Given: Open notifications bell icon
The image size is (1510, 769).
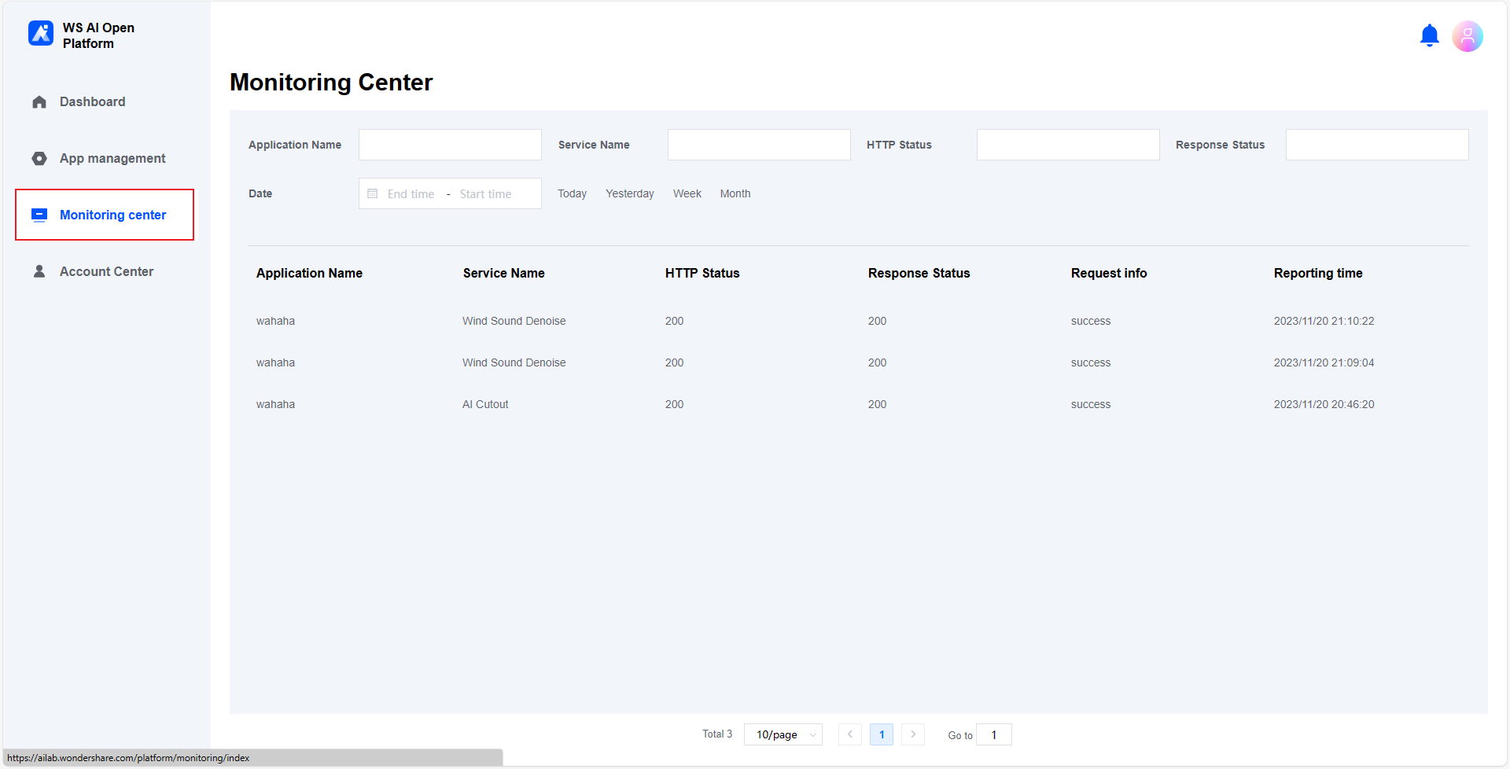Looking at the screenshot, I should 1429,35.
